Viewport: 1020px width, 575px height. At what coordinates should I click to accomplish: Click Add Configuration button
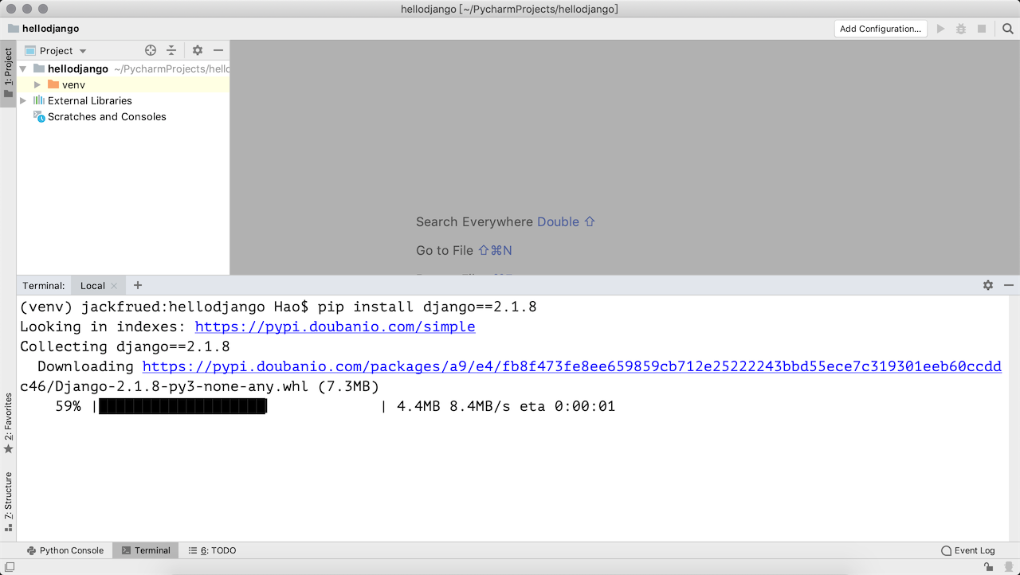coord(880,29)
